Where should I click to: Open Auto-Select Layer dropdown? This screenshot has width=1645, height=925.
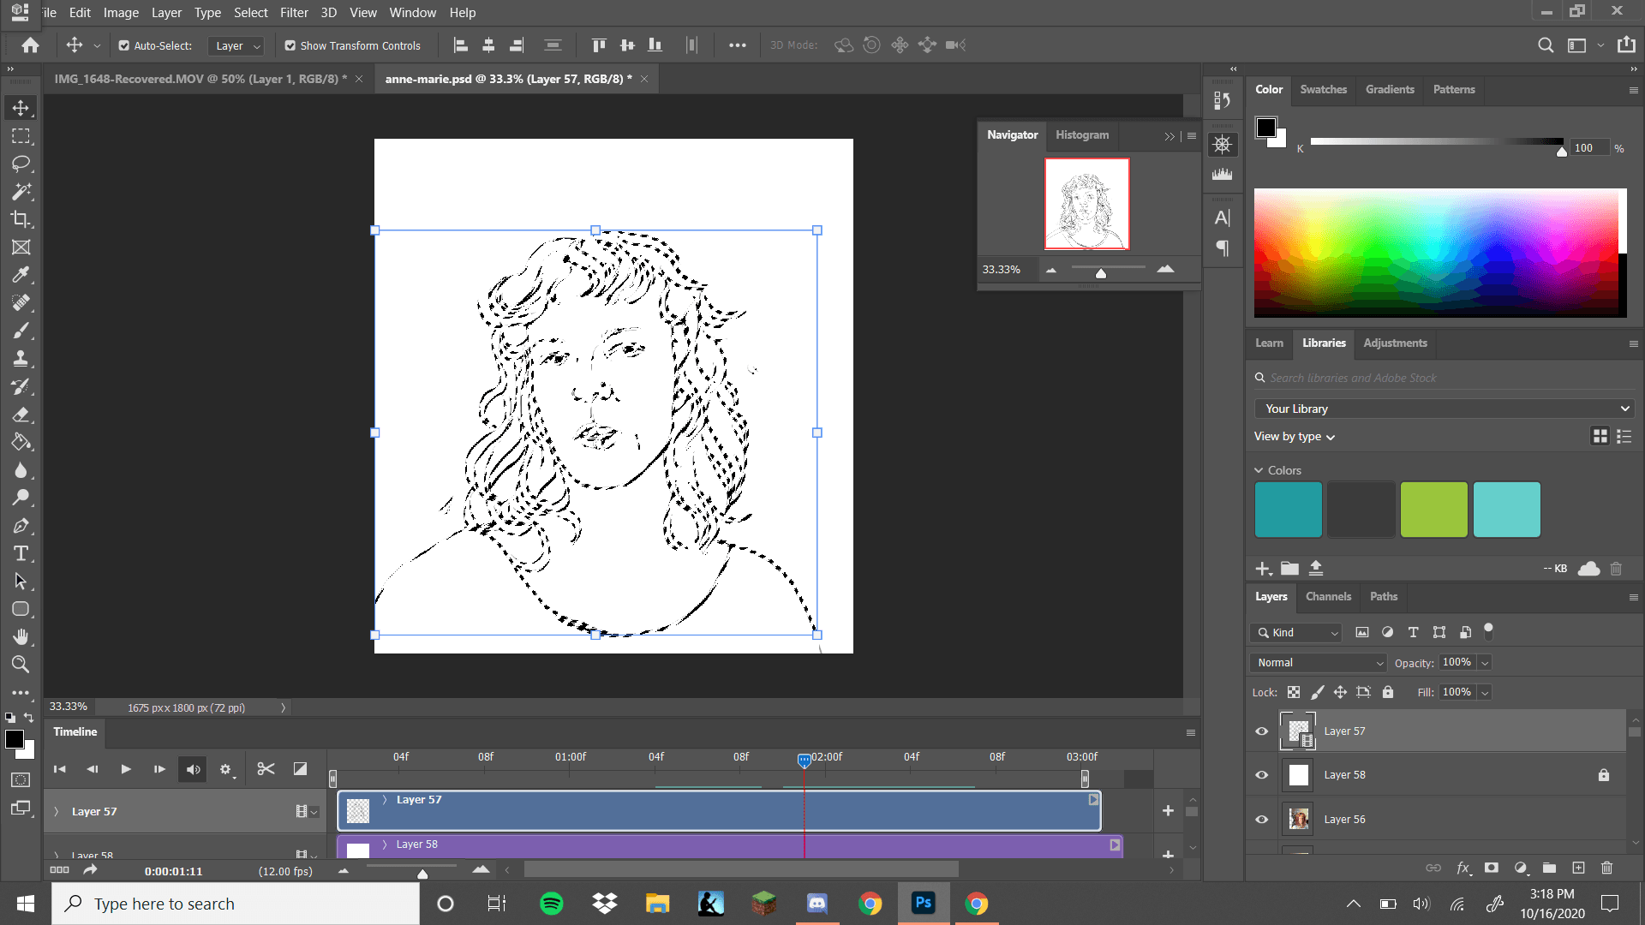tap(236, 45)
